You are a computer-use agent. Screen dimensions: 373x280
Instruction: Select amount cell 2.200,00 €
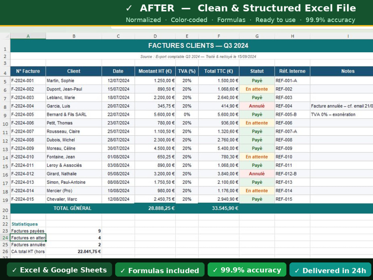(x=155, y=97)
